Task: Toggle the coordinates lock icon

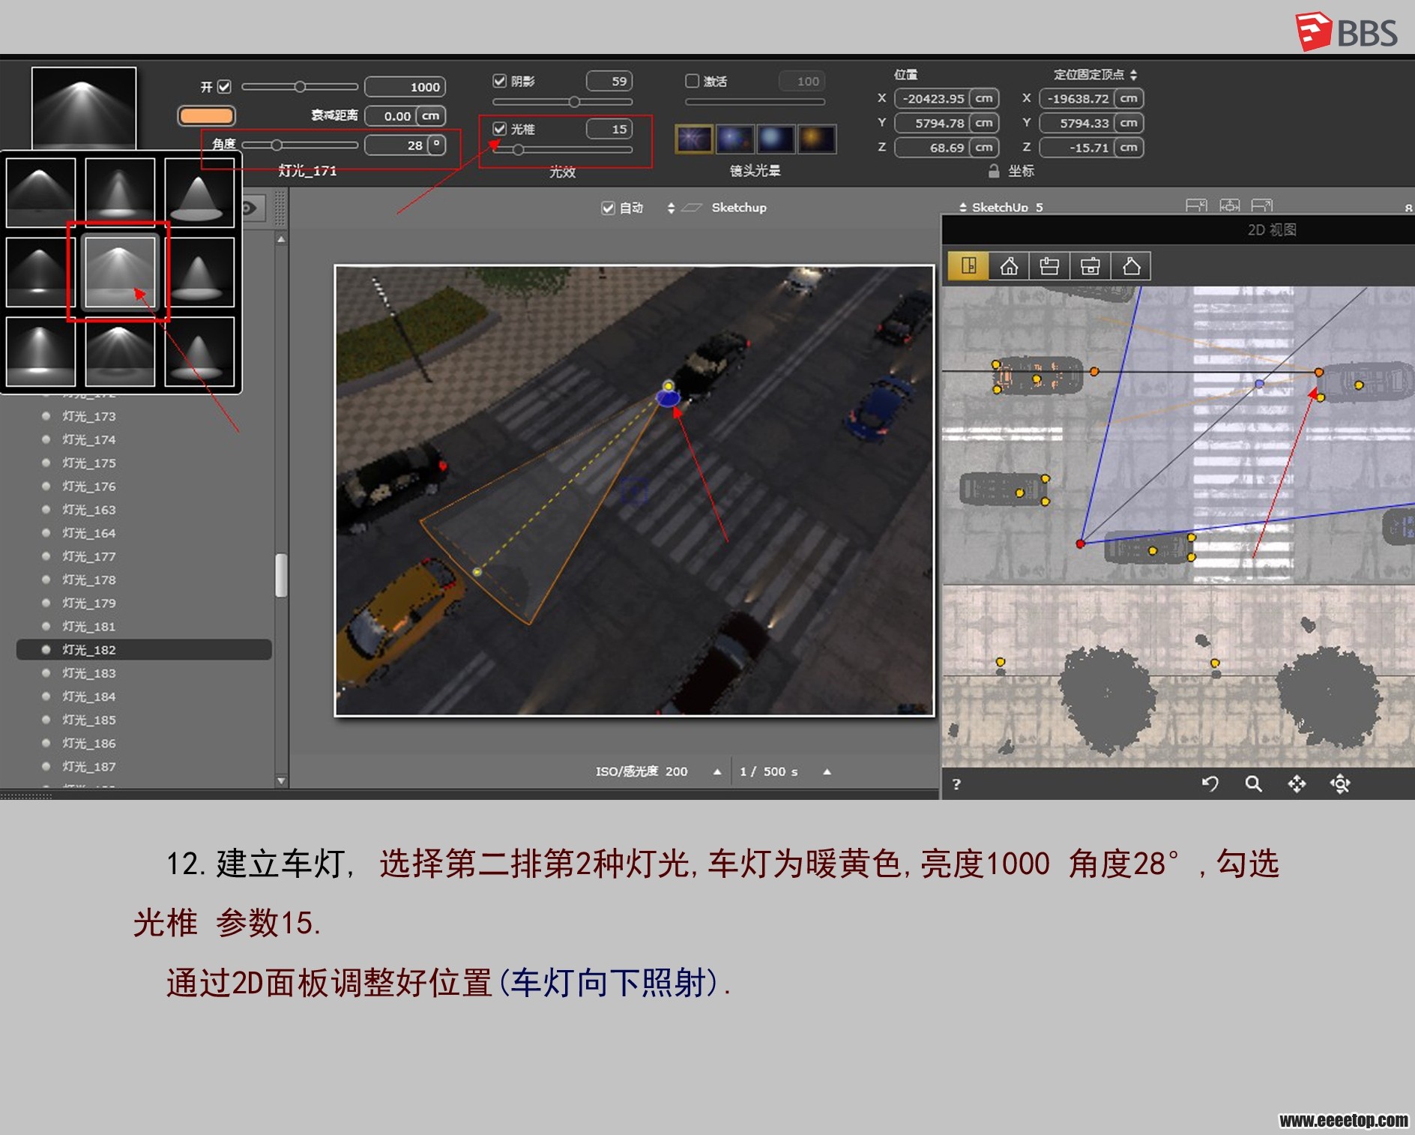Action: pyautogui.click(x=994, y=171)
